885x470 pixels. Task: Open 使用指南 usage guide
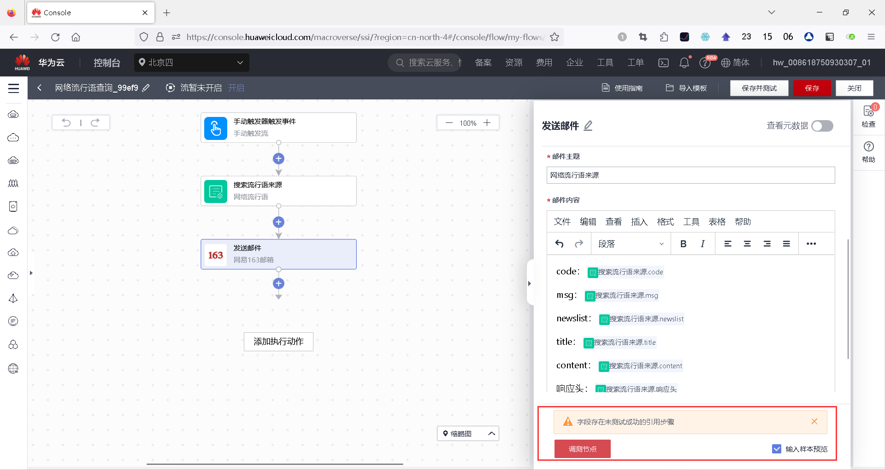(622, 88)
